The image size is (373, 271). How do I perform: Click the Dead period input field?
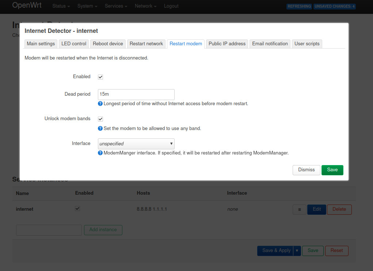[136, 94]
